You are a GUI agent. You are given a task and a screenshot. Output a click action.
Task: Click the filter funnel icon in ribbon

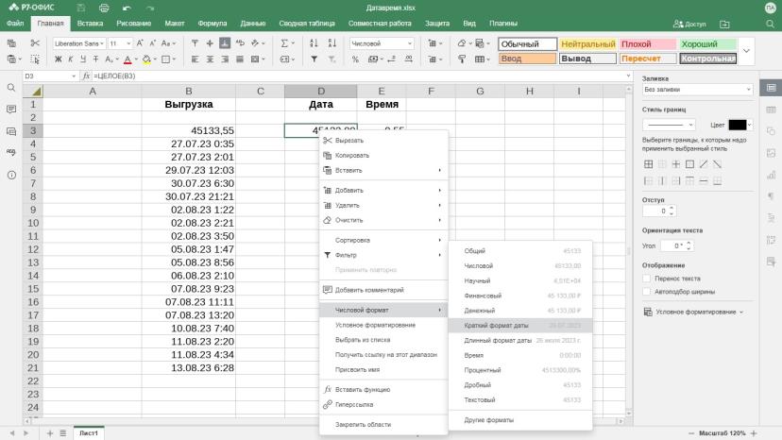[x=314, y=59]
